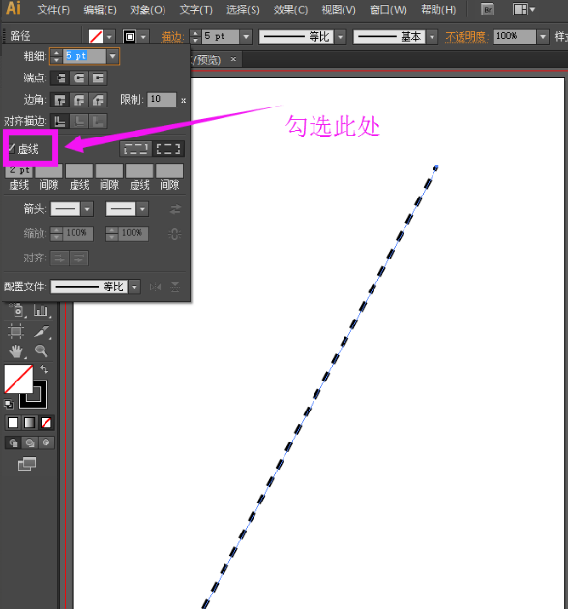The image size is (568, 609).
Task: Select the Hand tool
Action: click(15, 351)
